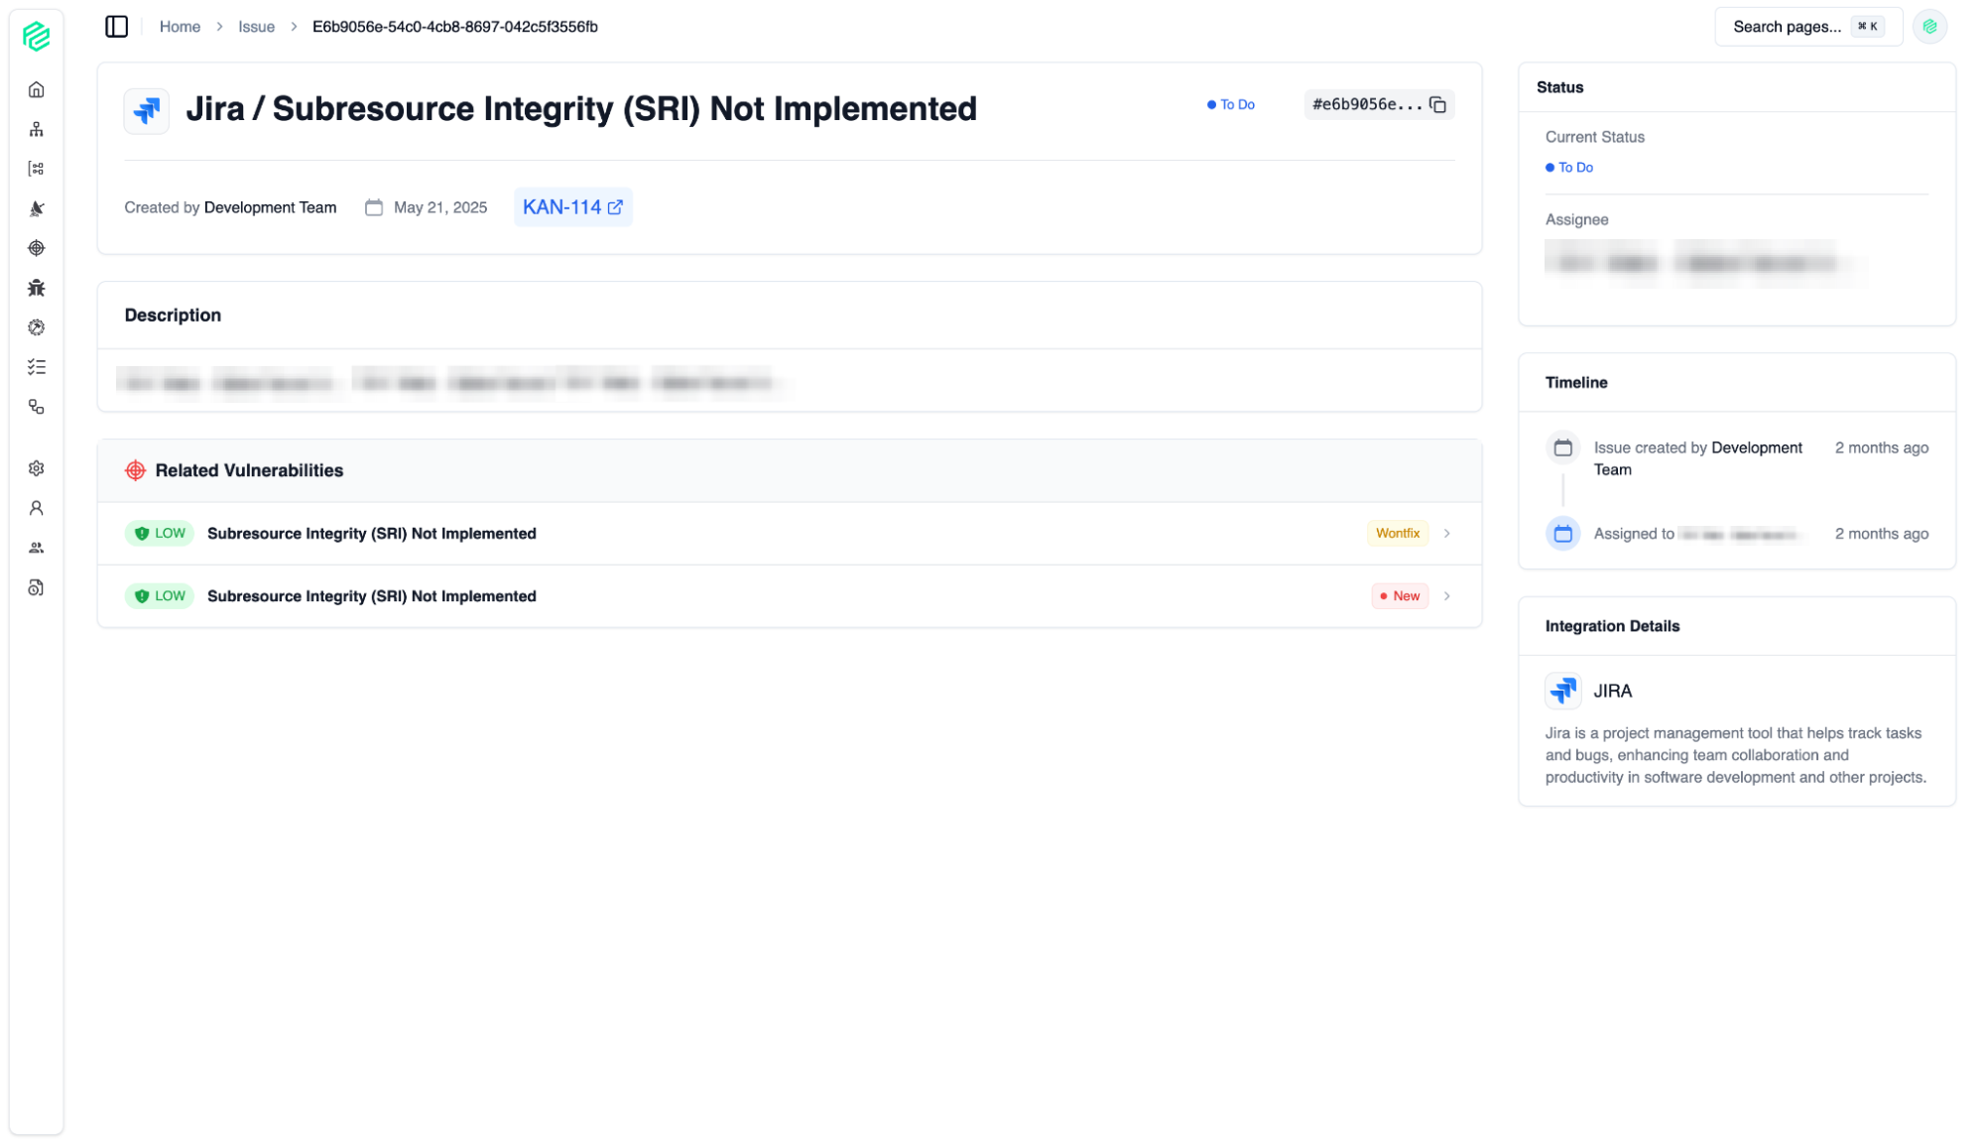Navigate to Issue breadcrumb
Image resolution: width=1983 pixels, height=1144 pixels.
256,27
